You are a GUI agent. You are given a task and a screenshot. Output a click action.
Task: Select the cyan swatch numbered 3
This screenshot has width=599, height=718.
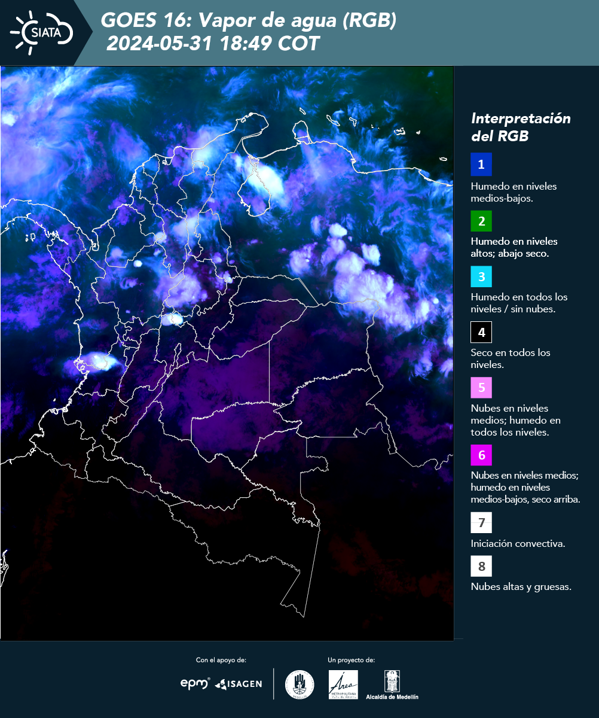click(481, 276)
